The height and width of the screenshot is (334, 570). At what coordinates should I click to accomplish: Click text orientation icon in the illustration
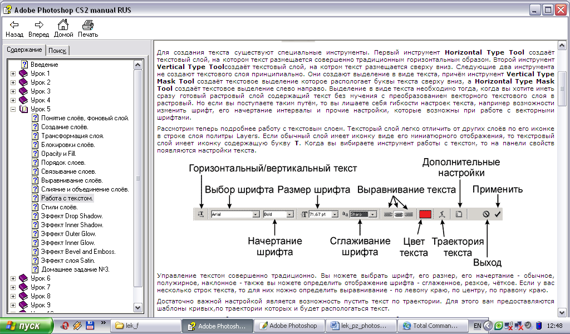(x=201, y=214)
